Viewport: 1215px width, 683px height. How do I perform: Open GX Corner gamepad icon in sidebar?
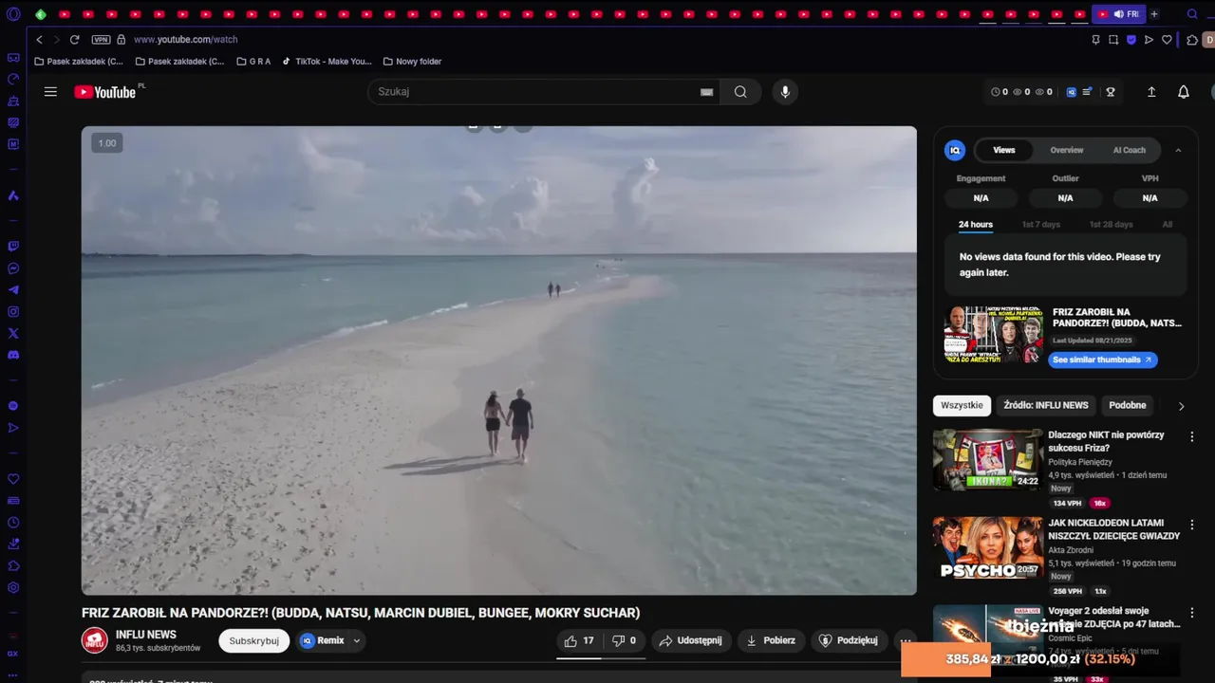(13, 58)
